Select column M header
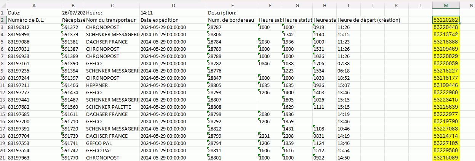Screen dimensions: 475x161 point(446,5)
